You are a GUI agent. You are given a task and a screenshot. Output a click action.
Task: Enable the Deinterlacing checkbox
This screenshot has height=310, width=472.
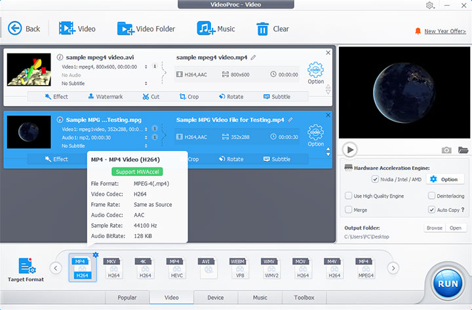click(x=431, y=196)
